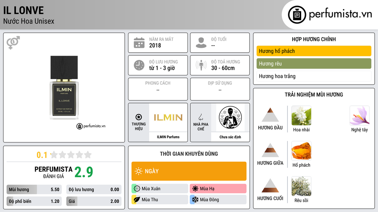Click the Mùa Thu season tile

[x=160, y=199]
